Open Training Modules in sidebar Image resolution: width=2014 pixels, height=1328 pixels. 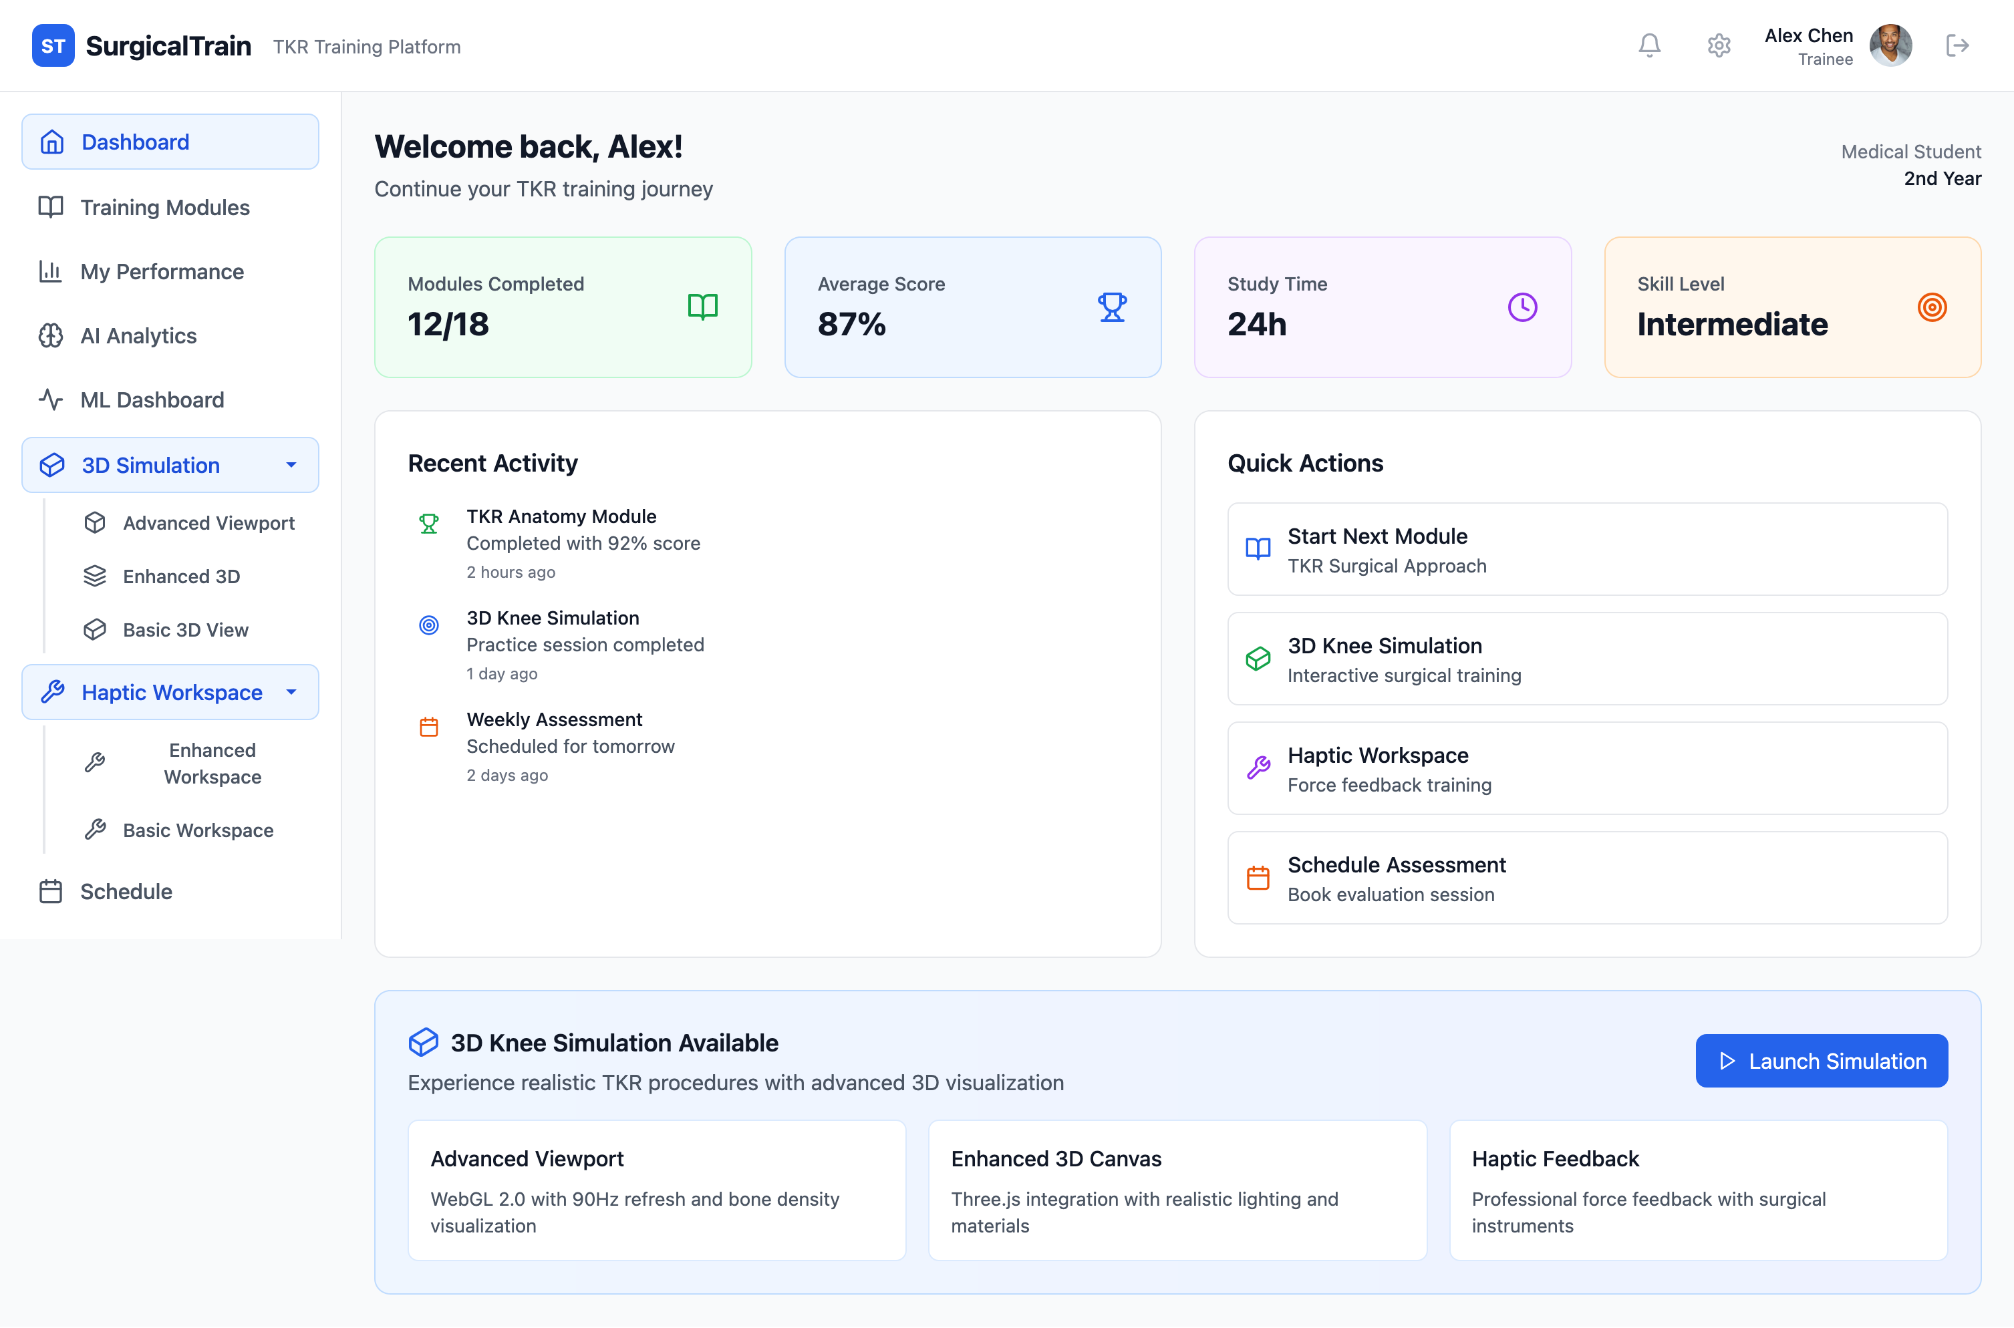[164, 208]
